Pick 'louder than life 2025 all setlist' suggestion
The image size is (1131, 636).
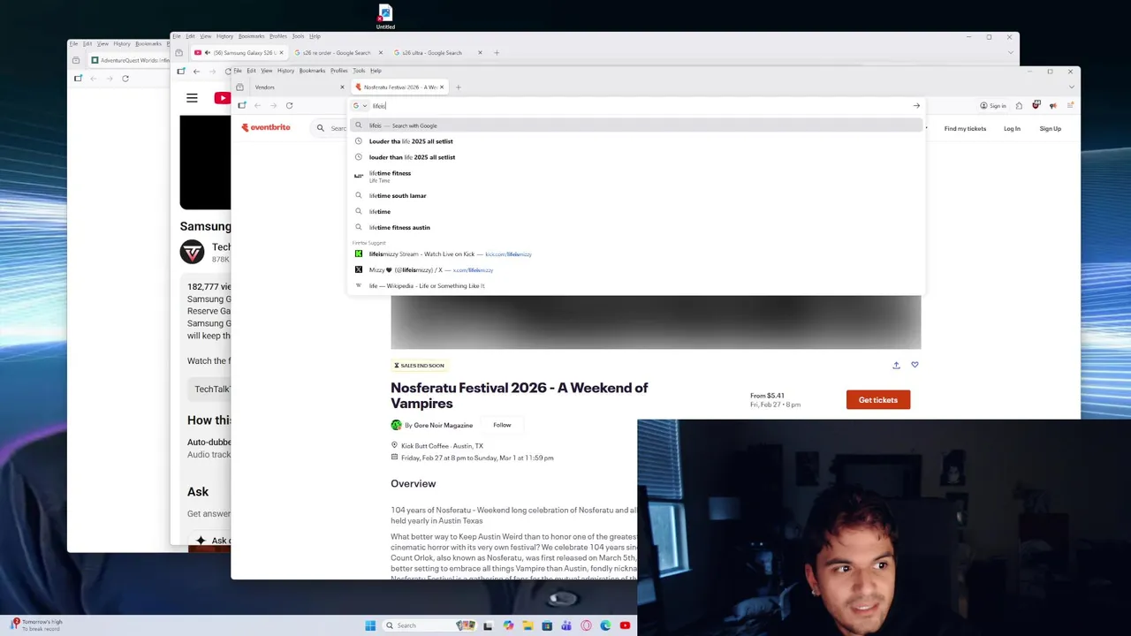pyautogui.click(x=636, y=157)
